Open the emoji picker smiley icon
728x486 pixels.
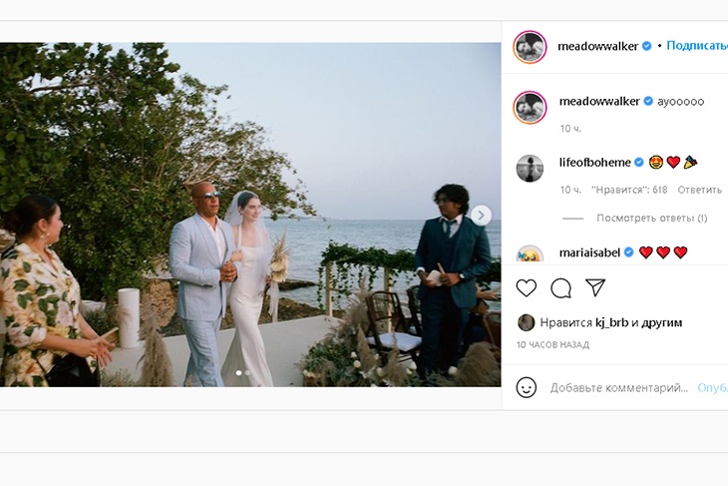pos(527,387)
